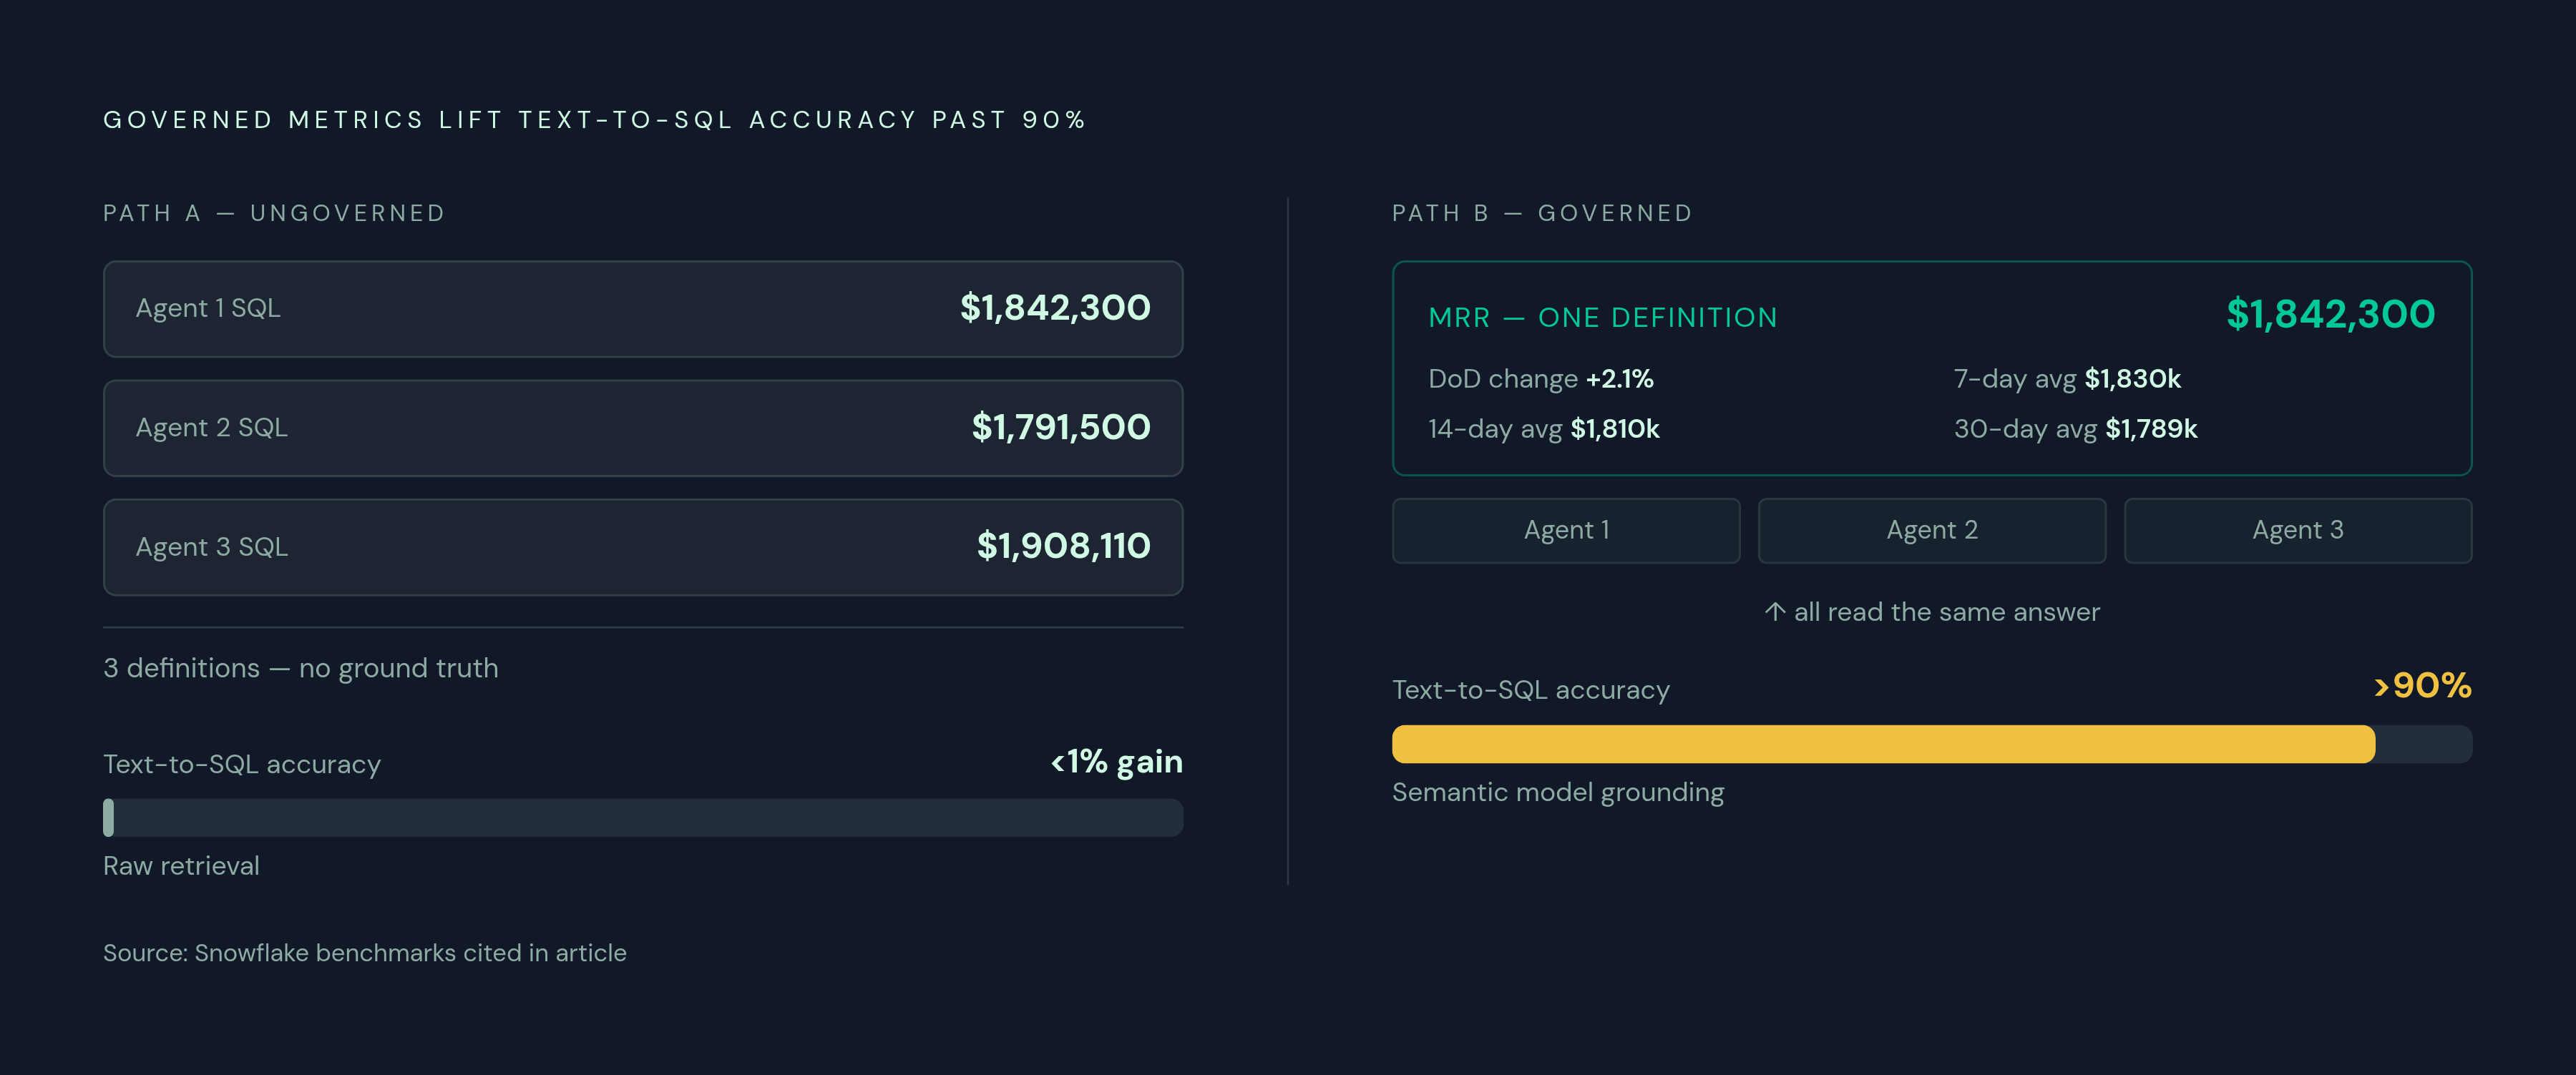
Task: Click the Agent 1 SQL card
Action: (x=643, y=309)
